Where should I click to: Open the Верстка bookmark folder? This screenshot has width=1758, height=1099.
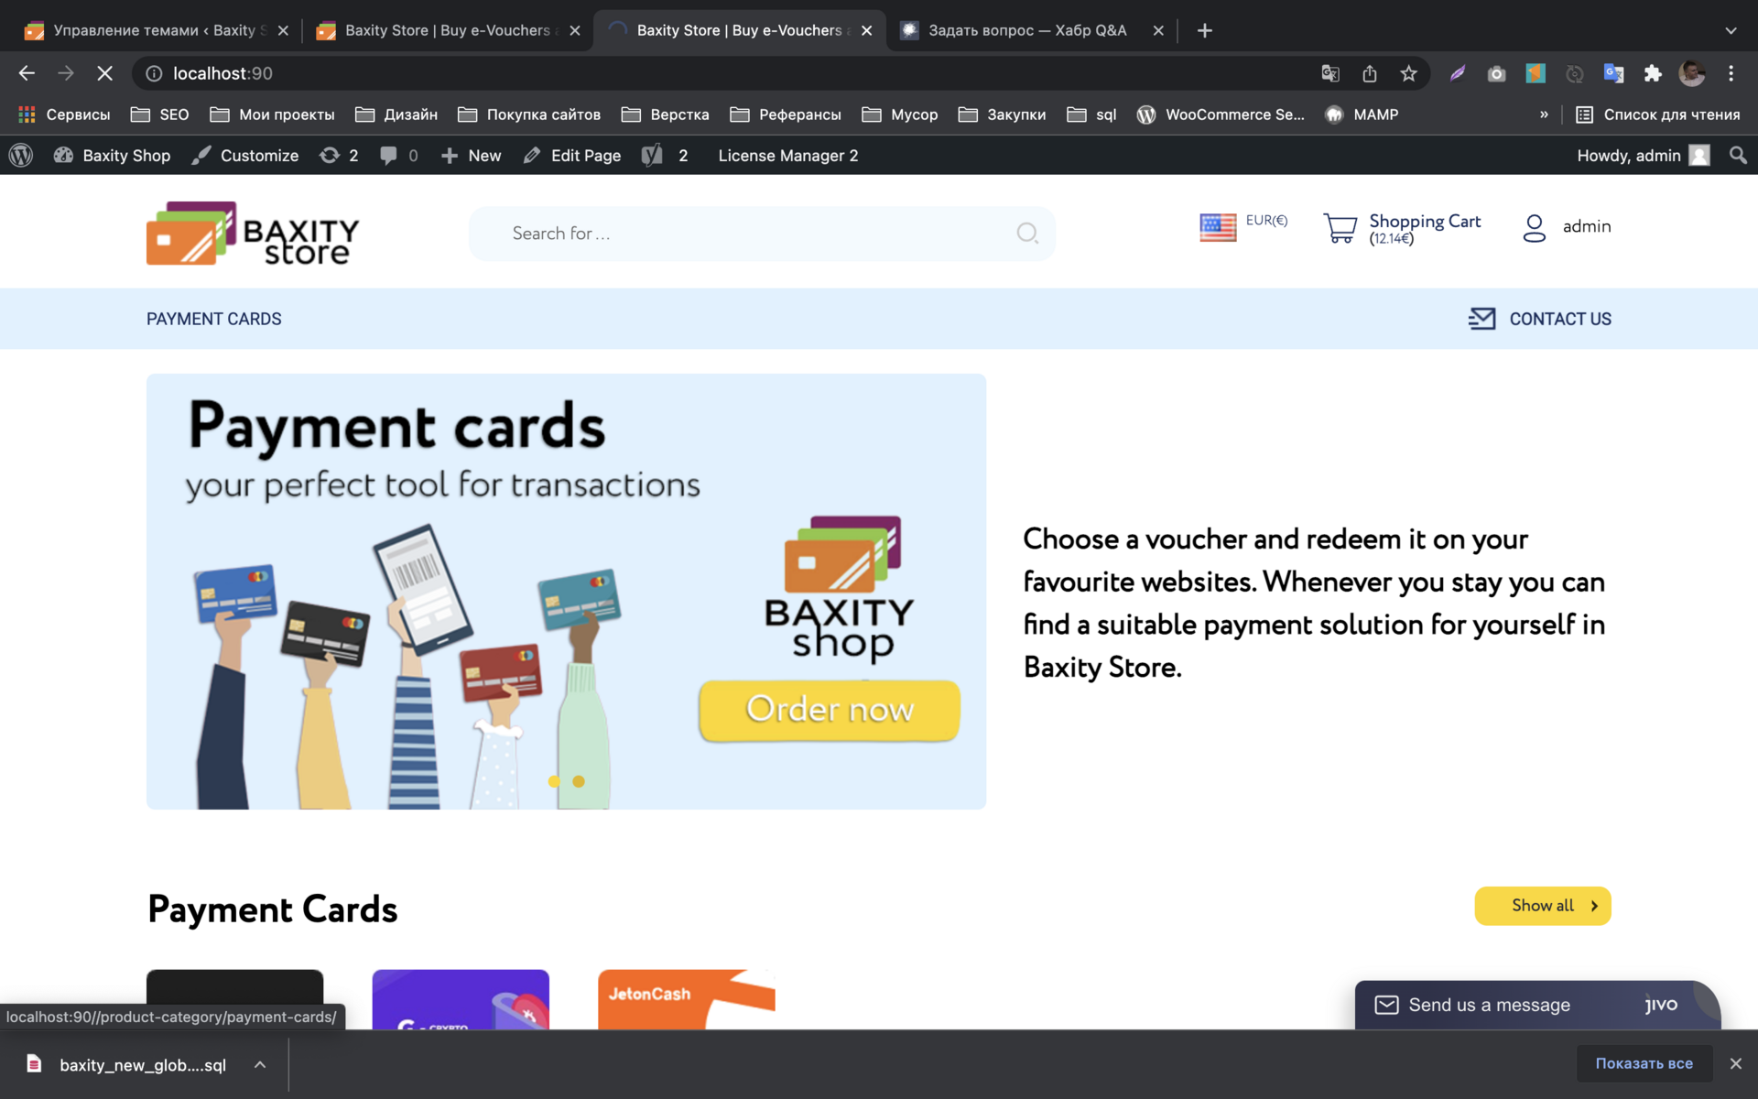pyautogui.click(x=665, y=114)
